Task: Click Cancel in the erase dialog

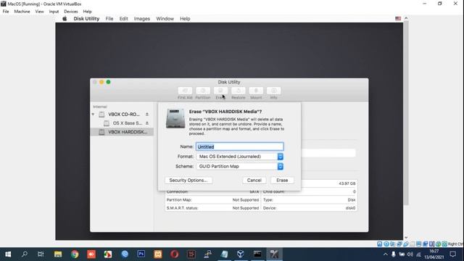Action: tap(254, 181)
